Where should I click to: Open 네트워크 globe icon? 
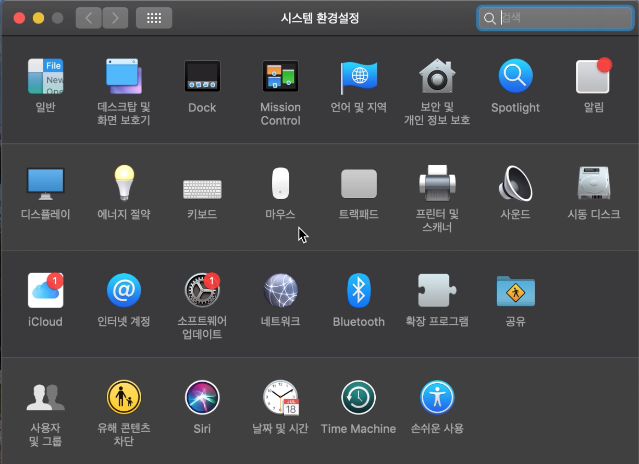pos(280,290)
